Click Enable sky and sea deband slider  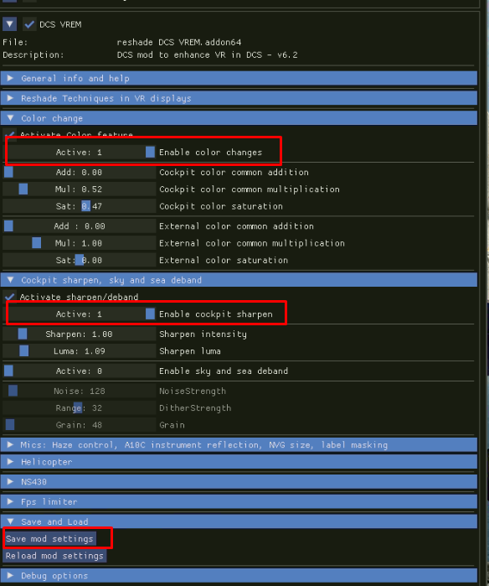[x=80, y=371]
